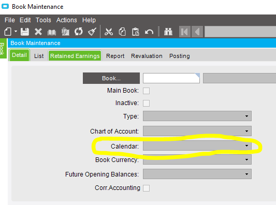Open the Calendar dropdown
The height and width of the screenshot is (205, 276).
coord(197,145)
